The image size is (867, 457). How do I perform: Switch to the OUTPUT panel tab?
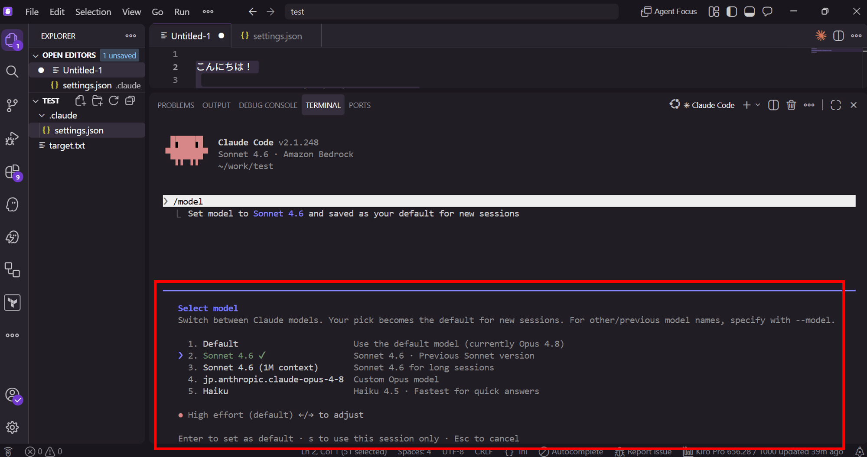pos(216,105)
